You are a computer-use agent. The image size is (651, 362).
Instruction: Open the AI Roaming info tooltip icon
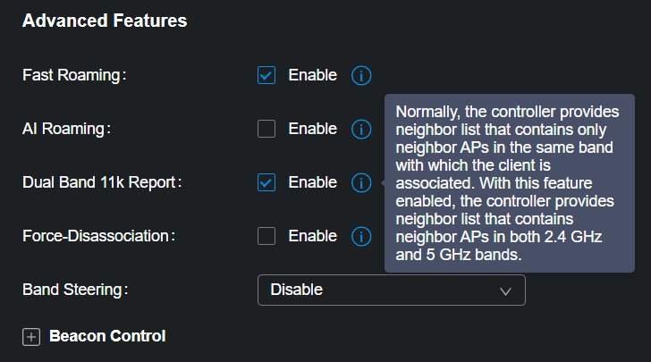360,129
